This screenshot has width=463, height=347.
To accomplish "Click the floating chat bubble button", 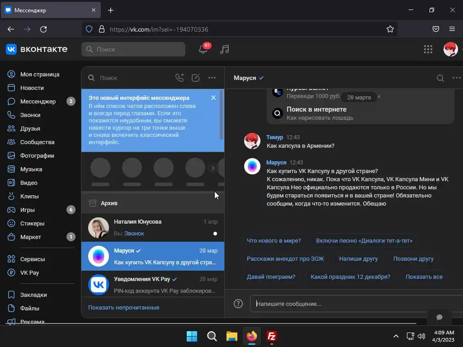I will coord(439,317).
